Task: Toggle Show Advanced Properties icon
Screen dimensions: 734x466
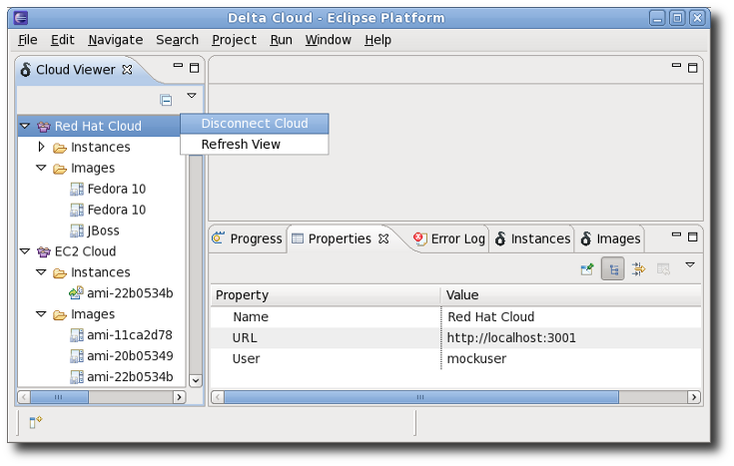Action: click(x=638, y=269)
